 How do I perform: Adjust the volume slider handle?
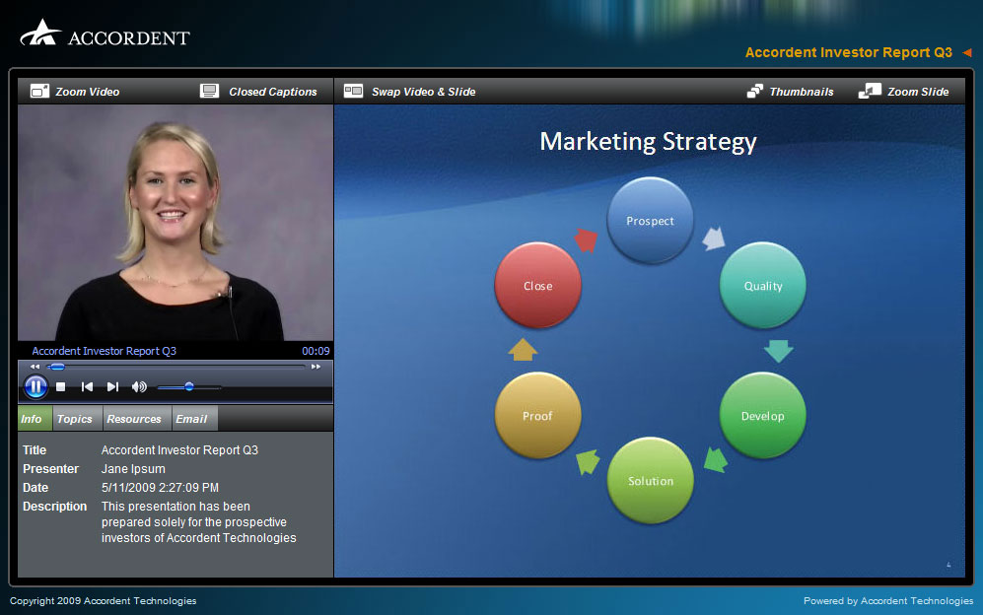pos(189,386)
